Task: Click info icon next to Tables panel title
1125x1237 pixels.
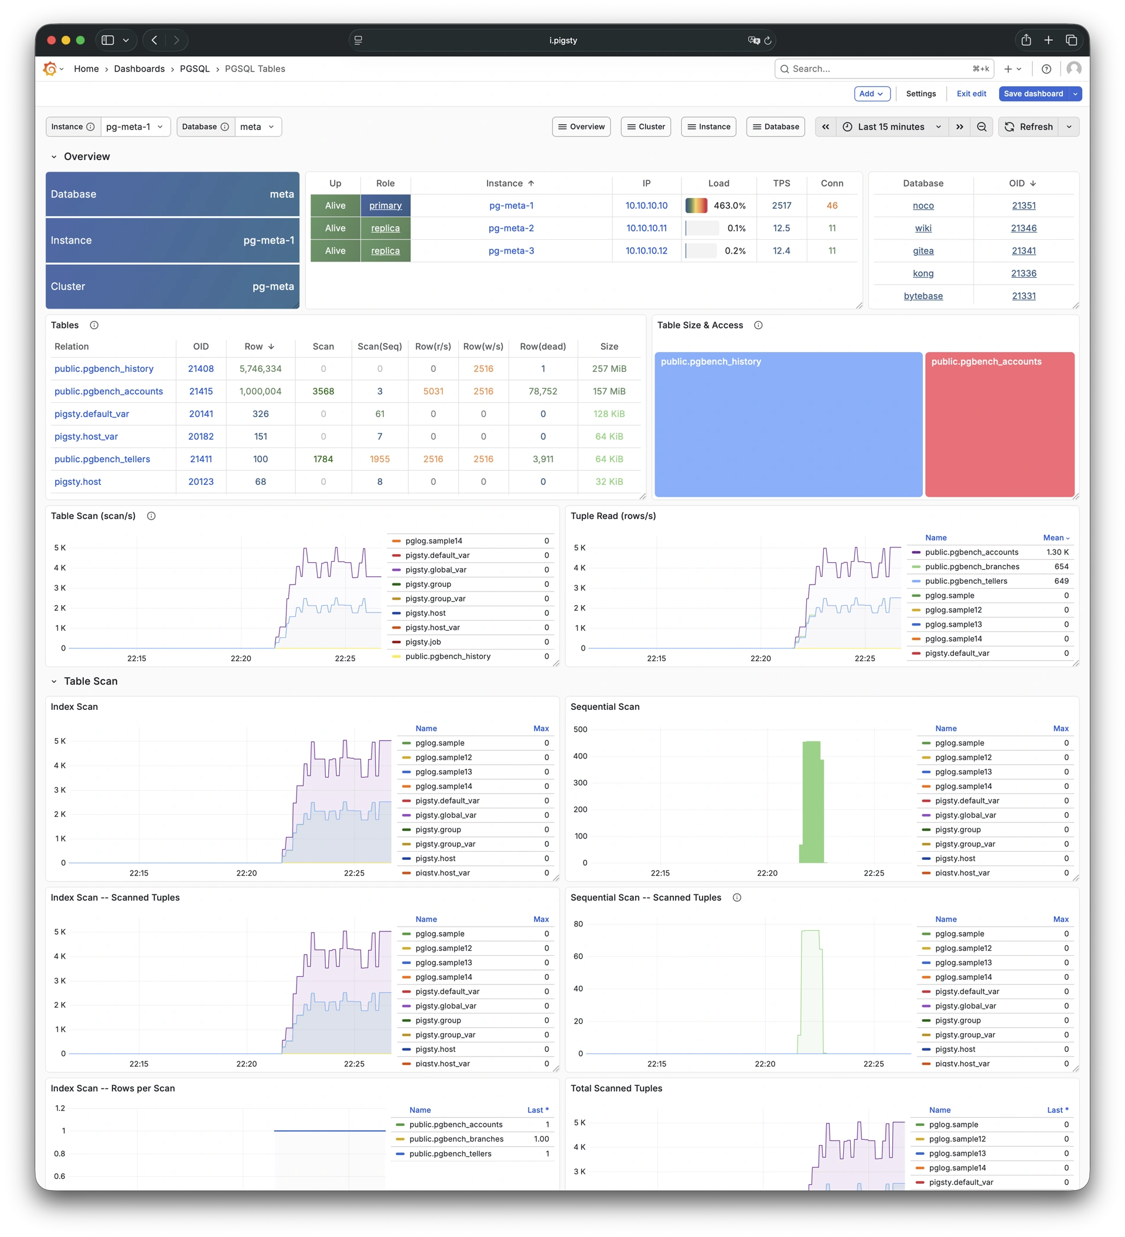Action: (x=94, y=325)
